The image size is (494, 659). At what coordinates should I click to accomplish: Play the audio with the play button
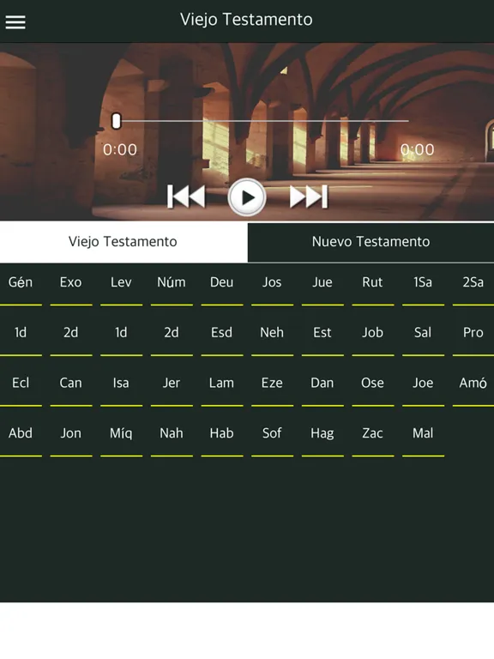pyautogui.click(x=247, y=197)
